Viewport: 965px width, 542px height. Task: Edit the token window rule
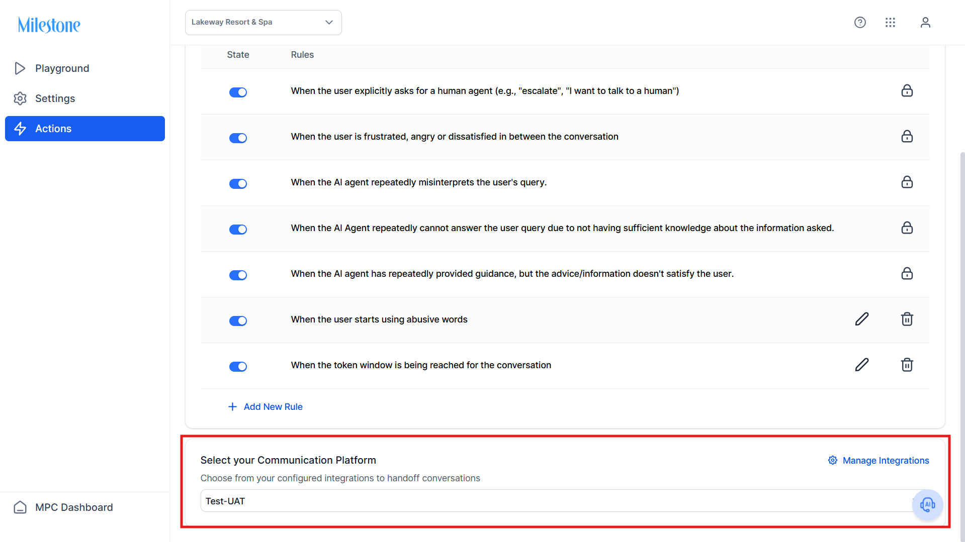[862, 365]
